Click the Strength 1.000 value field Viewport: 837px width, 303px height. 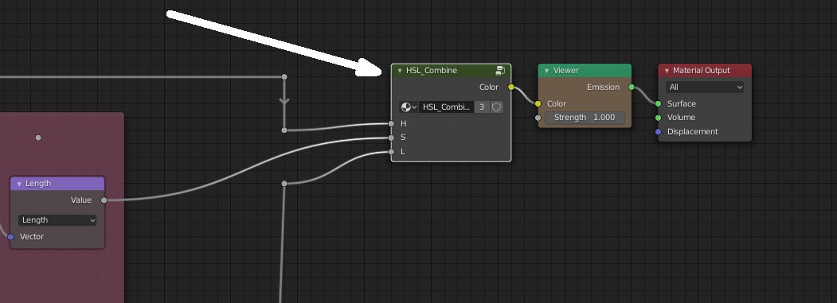coord(585,118)
